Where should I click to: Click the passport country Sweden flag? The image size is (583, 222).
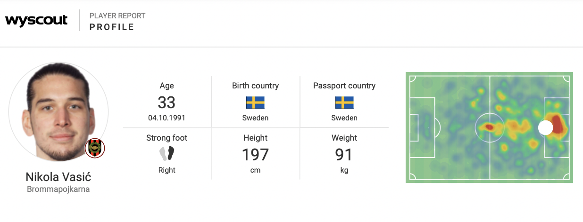click(x=344, y=103)
